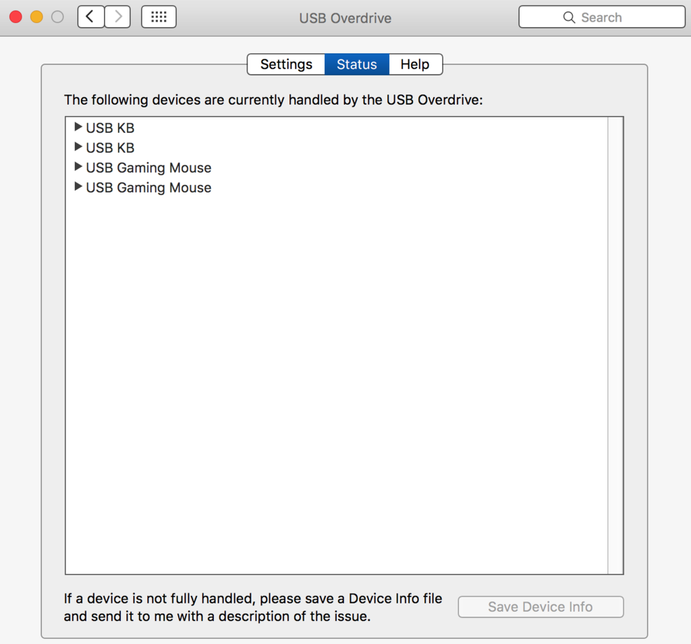This screenshot has height=644, width=691.
Task: Select the second USB KB row label
Action: [x=110, y=148]
